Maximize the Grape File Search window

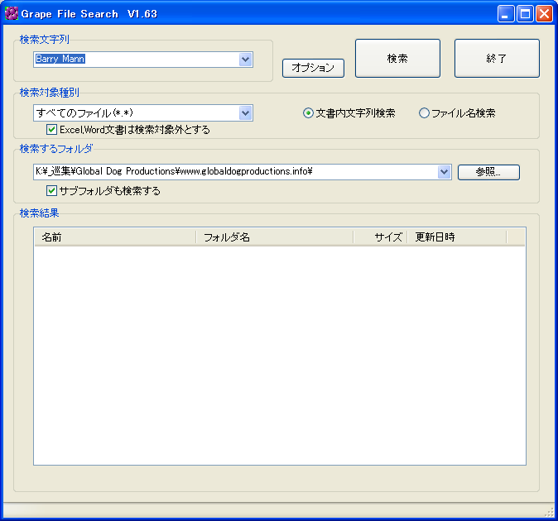(x=525, y=14)
